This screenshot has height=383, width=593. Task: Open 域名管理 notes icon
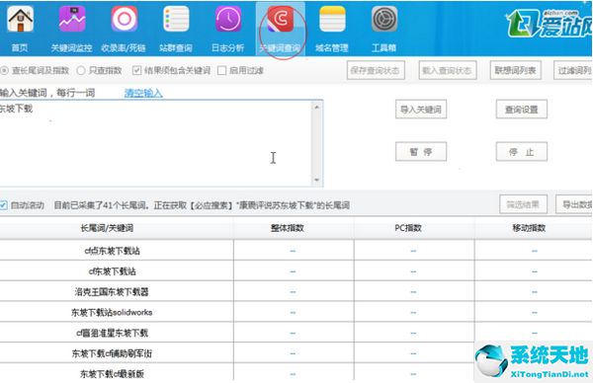332,20
